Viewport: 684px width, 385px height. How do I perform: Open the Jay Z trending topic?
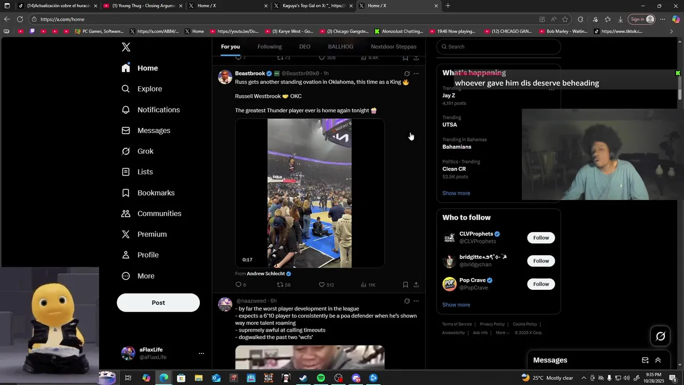449,95
